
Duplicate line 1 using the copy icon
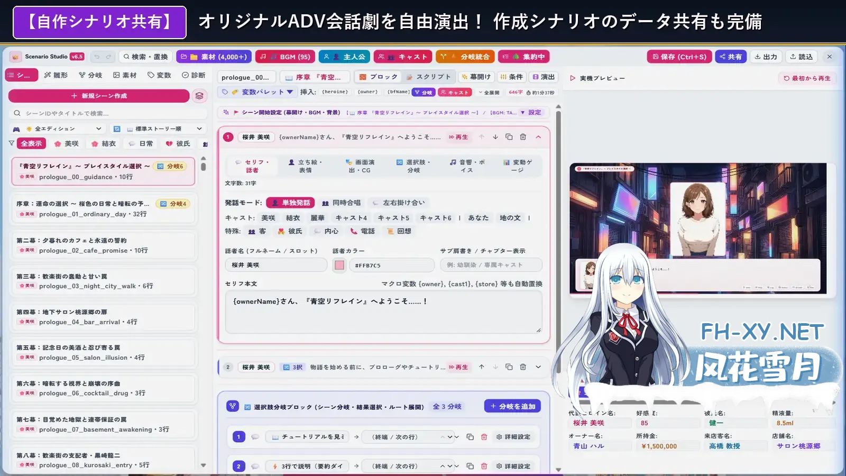(509, 137)
